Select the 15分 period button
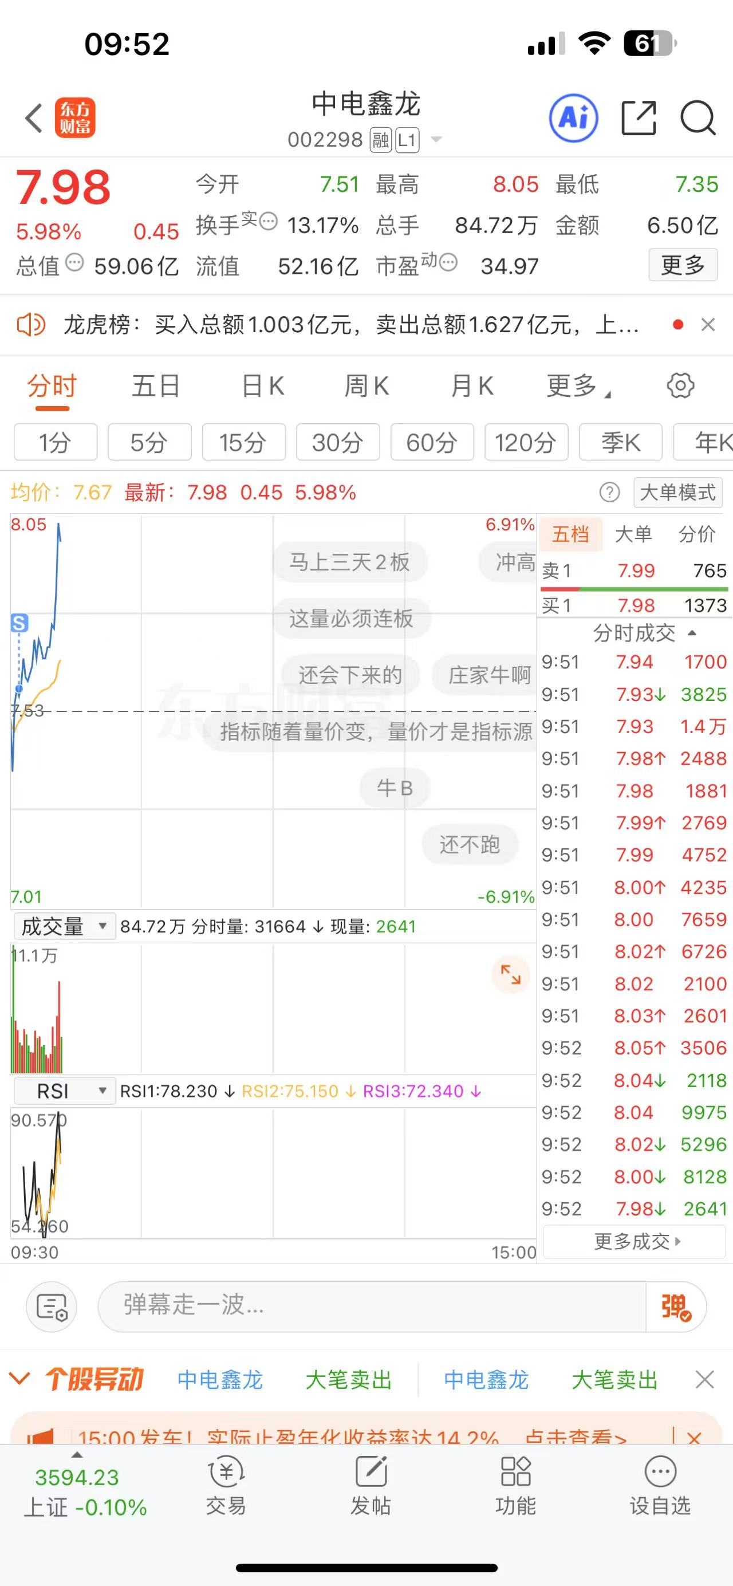The height and width of the screenshot is (1586, 733). tap(244, 442)
